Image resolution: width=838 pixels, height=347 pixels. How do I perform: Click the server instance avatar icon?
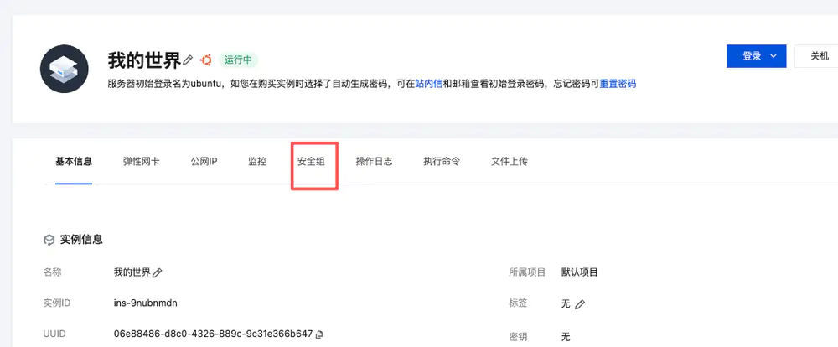[65, 69]
